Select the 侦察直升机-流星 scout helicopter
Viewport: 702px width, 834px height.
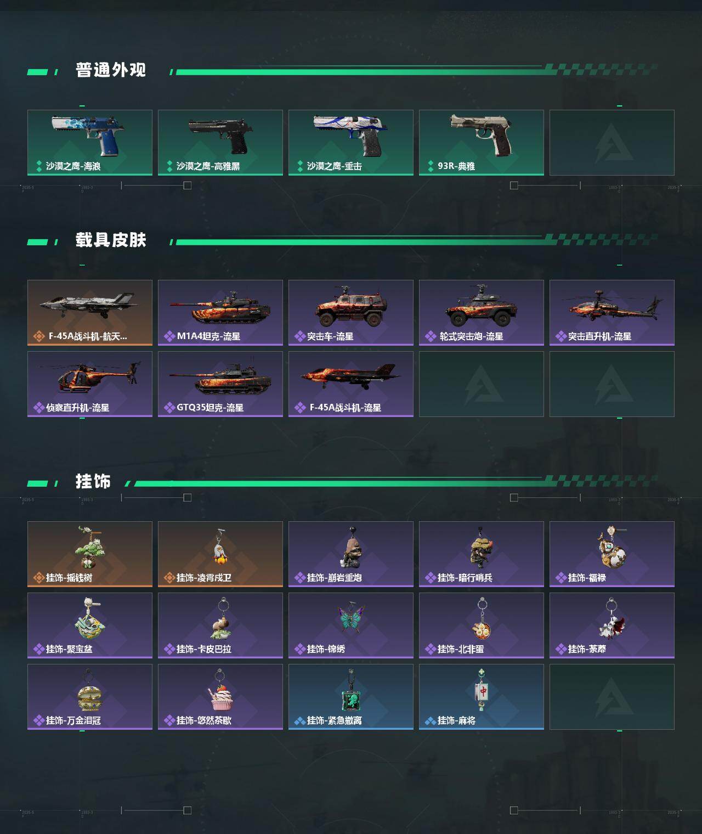pyautogui.click(x=90, y=384)
